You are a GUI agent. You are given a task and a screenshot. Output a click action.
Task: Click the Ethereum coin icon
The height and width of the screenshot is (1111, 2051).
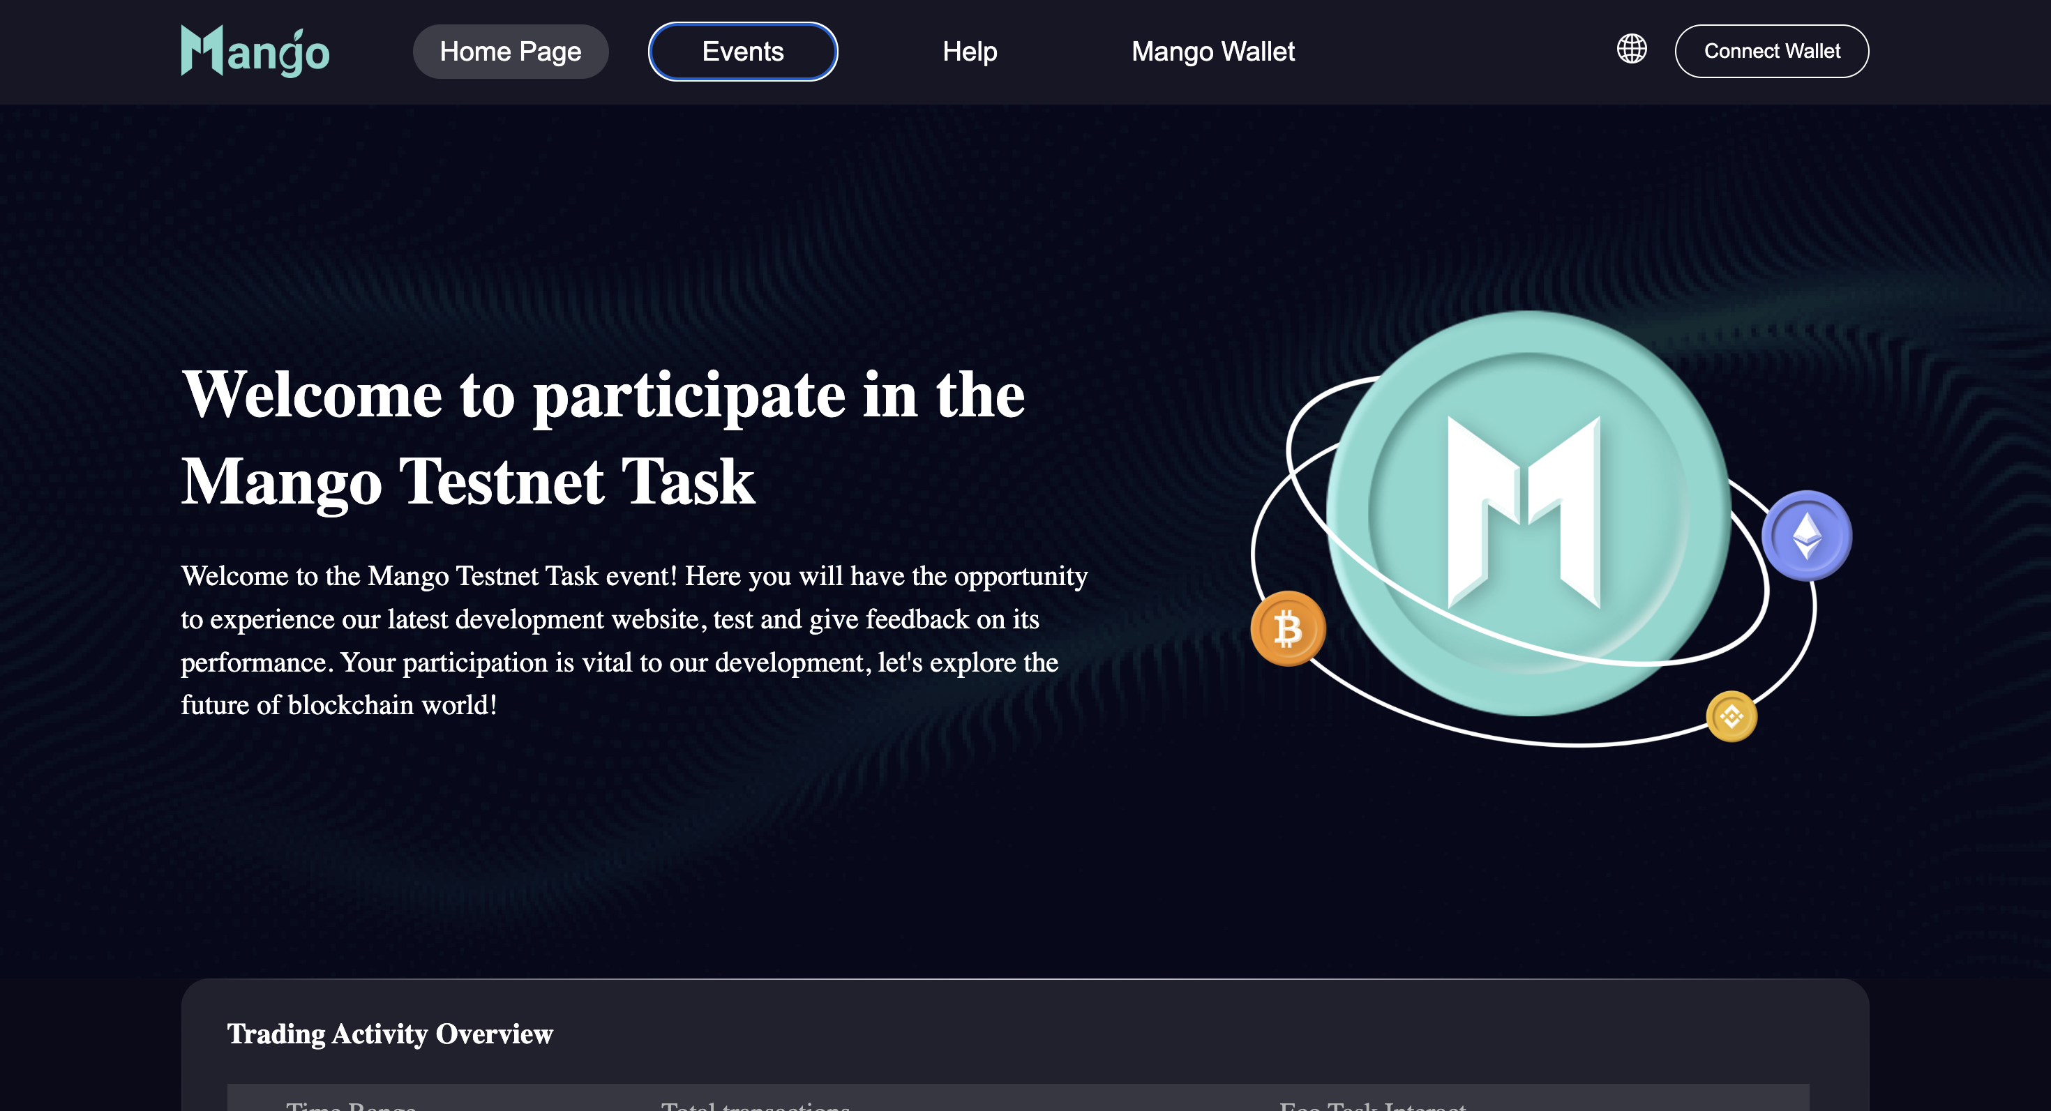point(1805,536)
